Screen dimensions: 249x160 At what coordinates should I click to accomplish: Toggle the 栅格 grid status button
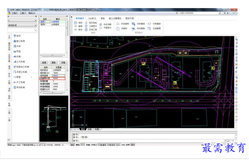[x=78, y=145]
